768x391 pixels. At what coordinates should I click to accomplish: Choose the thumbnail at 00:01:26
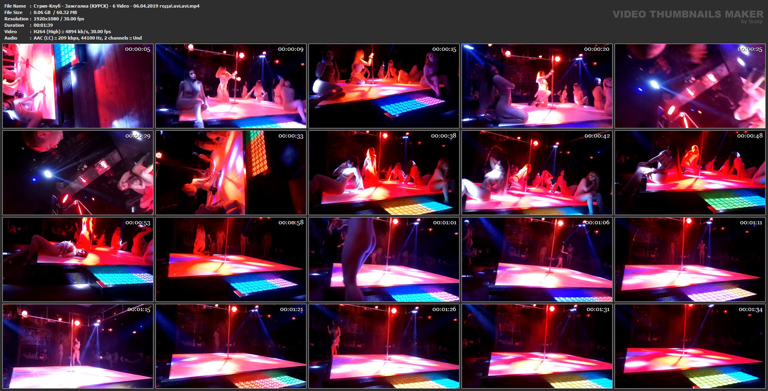[x=384, y=346]
